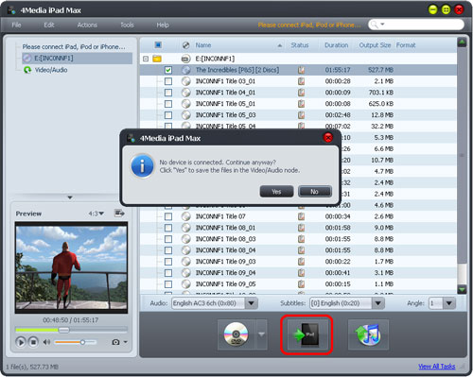Open the Actions menu

pyautogui.click(x=87, y=25)
